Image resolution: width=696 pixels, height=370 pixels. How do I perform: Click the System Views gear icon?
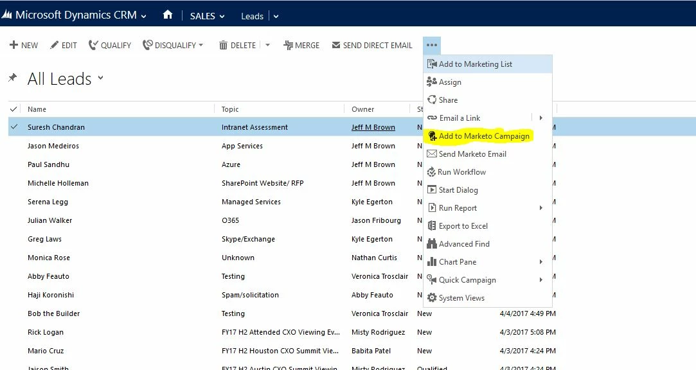coord(431,297)
